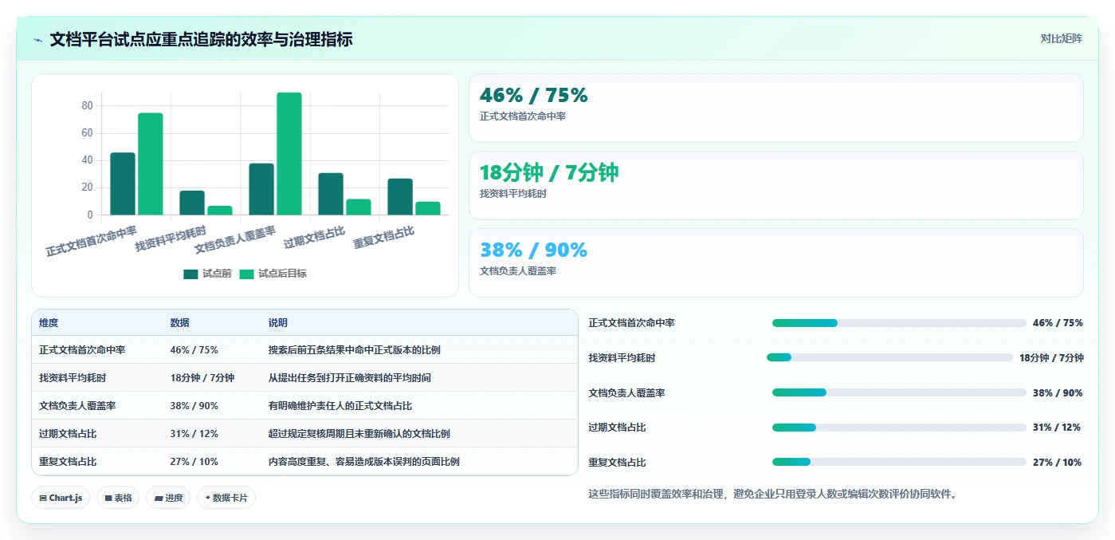Click the 数据卡片 tag chip
This screenshot has height=540, width=1115.
click(x=226, y=498)
